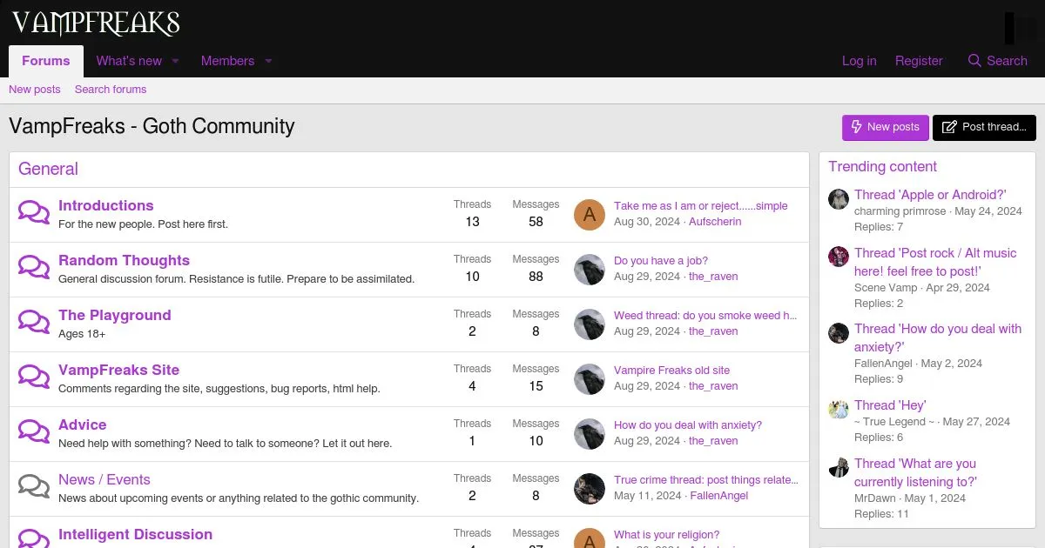
Task: Open the 'True crime thread' latest post
Action: (706, 480)
